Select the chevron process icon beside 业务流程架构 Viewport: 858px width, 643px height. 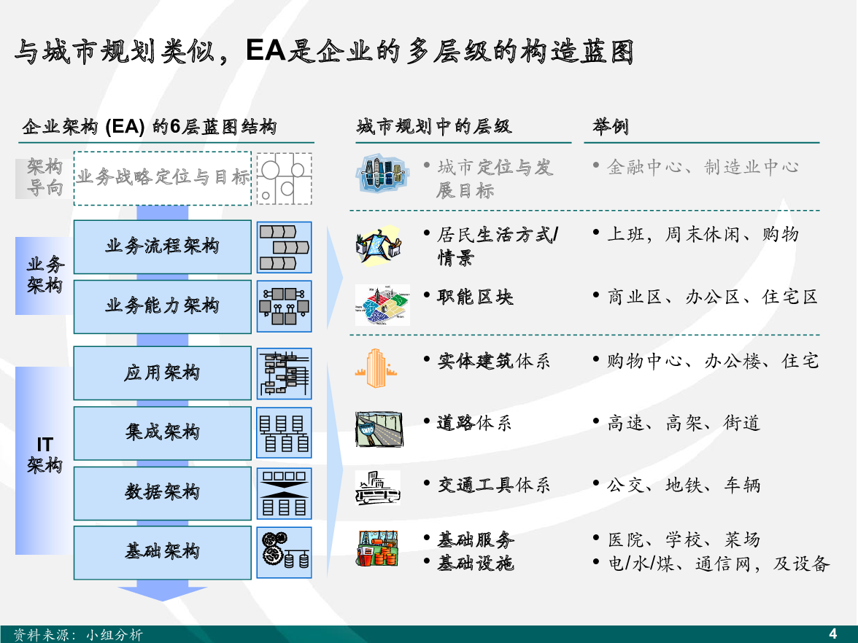285,247
